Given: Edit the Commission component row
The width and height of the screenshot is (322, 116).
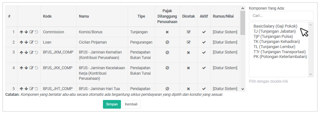Looking at the screenshot, I should (x=32, y=32).
